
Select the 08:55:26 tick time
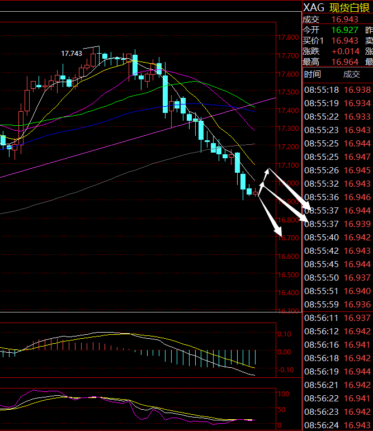(322, 170)
